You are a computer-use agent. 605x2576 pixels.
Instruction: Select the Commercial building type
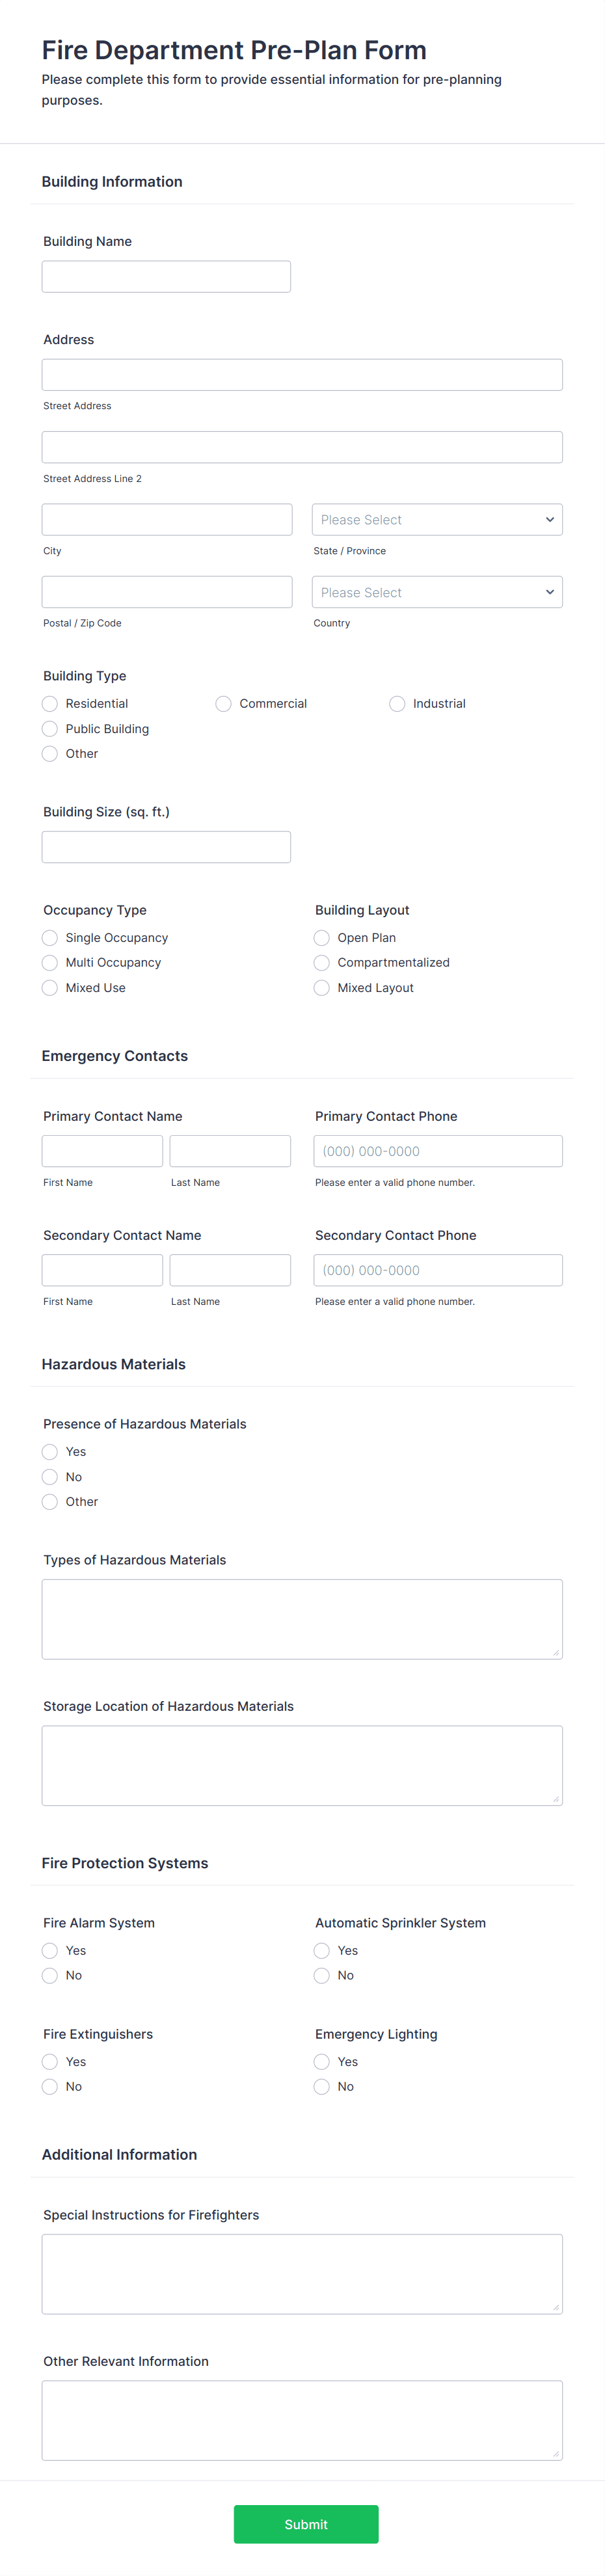pyautogui.click(x=223, y=703)
